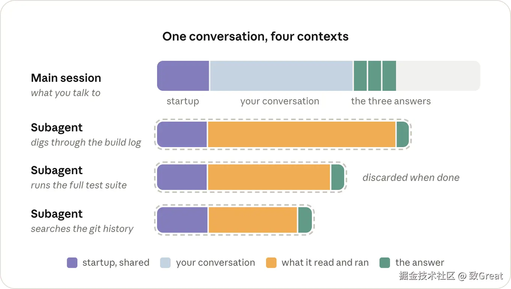Select orange segment of build log subagent bar

tap(302, 134)
